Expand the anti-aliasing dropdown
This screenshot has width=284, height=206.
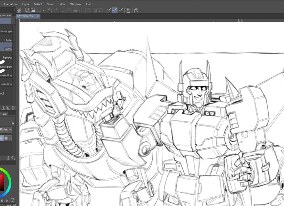pyautogui.click(x=10, y=138)
